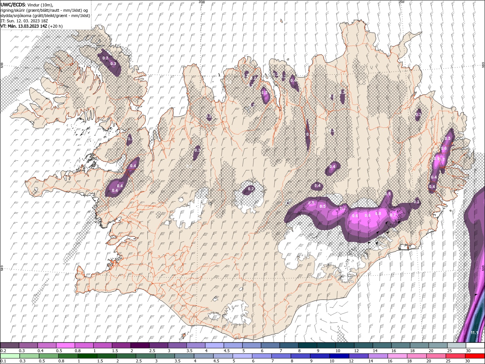Click the bright pink snow swatch labeled 0.5

pyautogui.click(x=65, y=345)
